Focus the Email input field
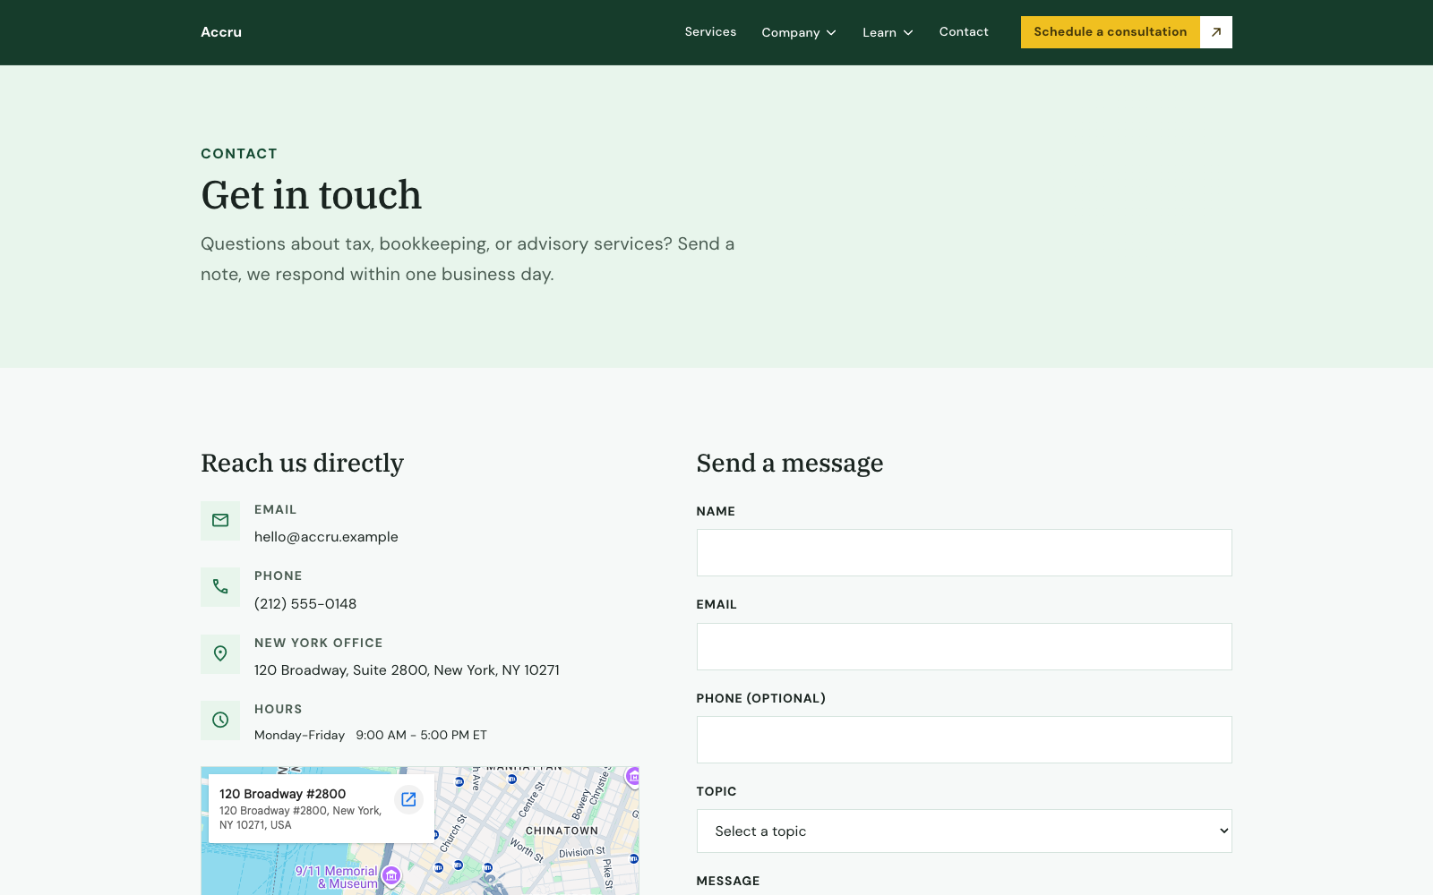1433x895 pixels. click(964, 646)
